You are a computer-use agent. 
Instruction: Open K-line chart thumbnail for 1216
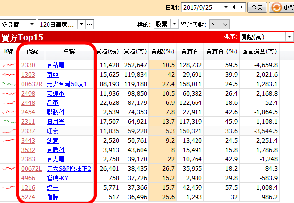[9, 187]
